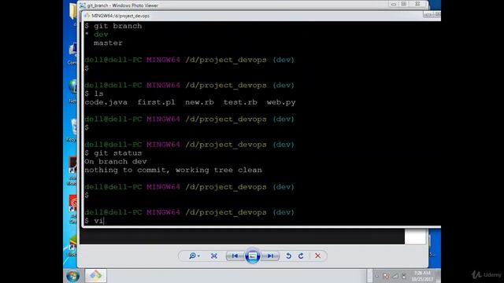This screenshot has width=504, height=283.
Task: Click the Git Bash taskbar icon
Action: click(x=95, y=276)
